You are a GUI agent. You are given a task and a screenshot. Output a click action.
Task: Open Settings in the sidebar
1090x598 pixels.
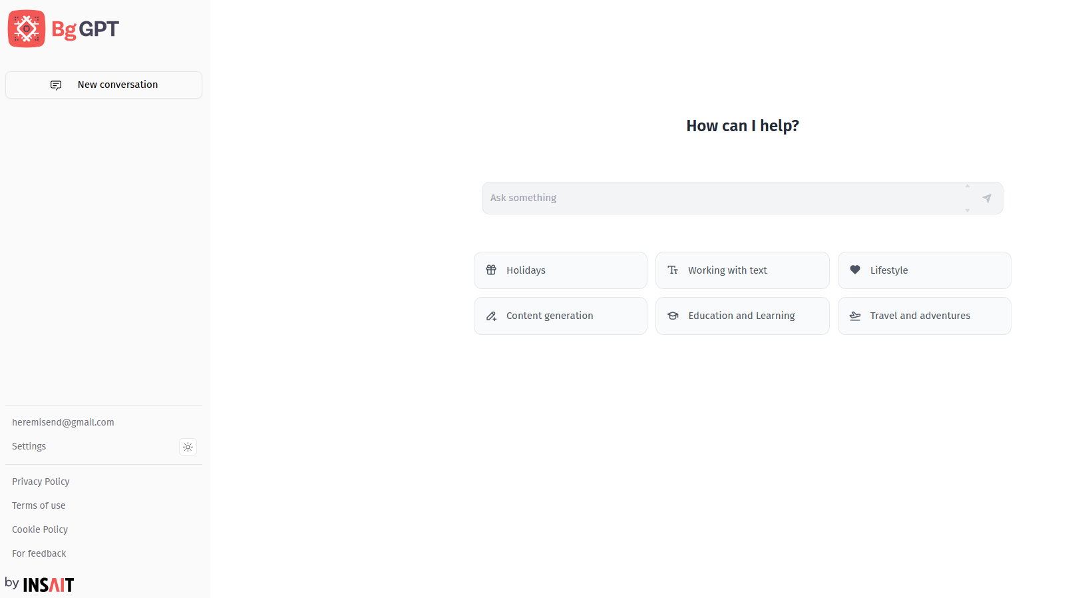(29, 446)
